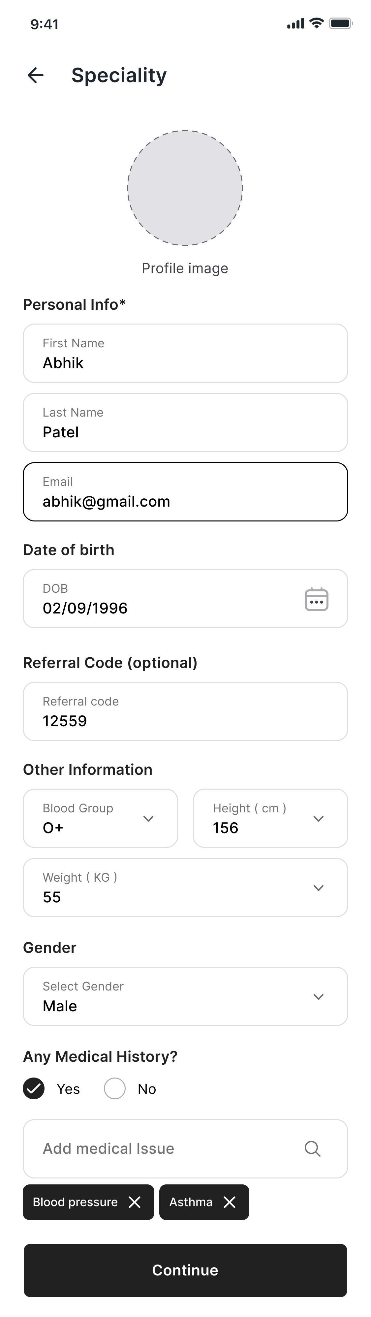Image resolution: width=371 pixels, height=1317 pixels.
Task: Click the Email input field
Action: (185, 492)
